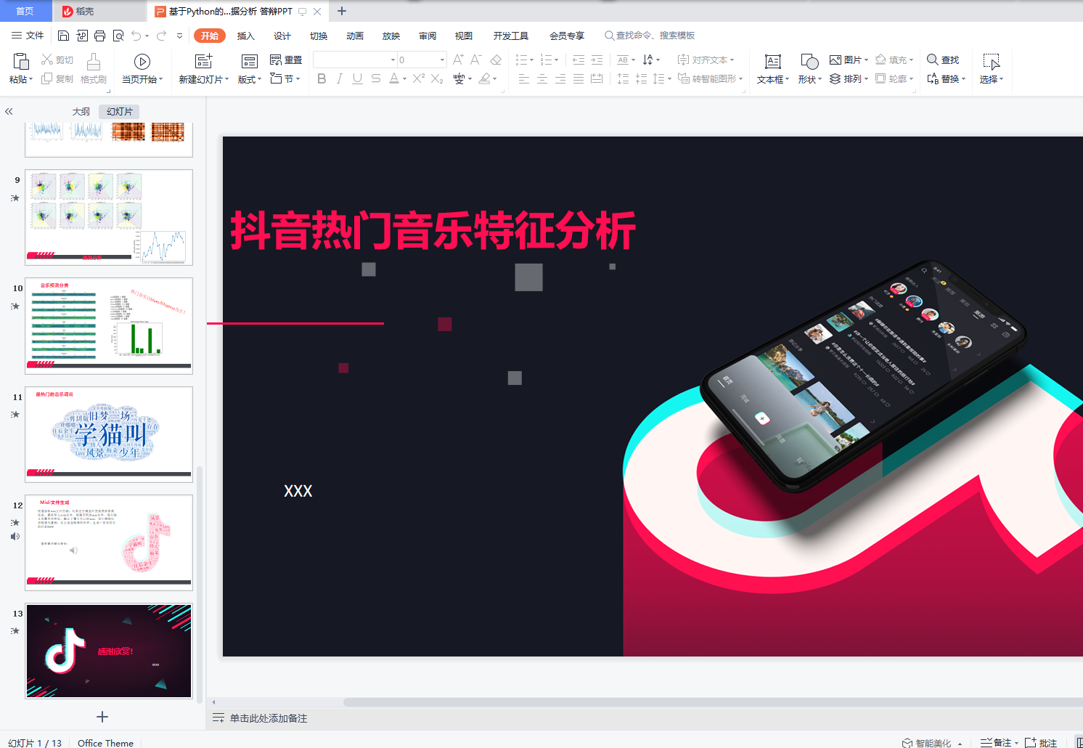
Task: Open the customize quick access toolbar dropdown
Action: (179, 36)
